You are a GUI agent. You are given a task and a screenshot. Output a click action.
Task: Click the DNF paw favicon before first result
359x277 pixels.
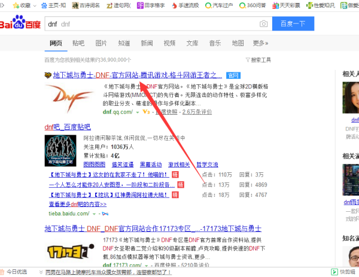[48, 75]
